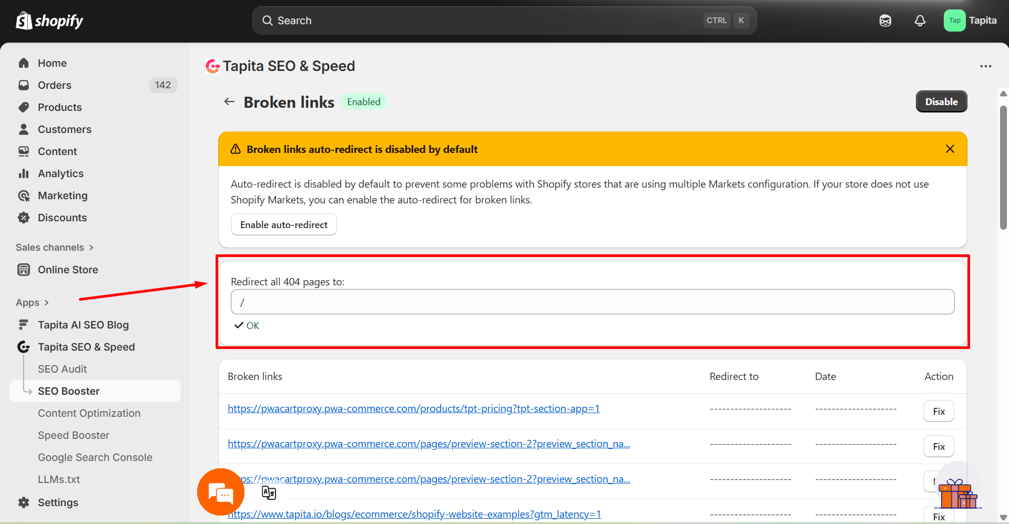Open the first preview-section-2 broken link
Image resolution: width=1009 pixels, height=524 pixels.
[429, 444]
